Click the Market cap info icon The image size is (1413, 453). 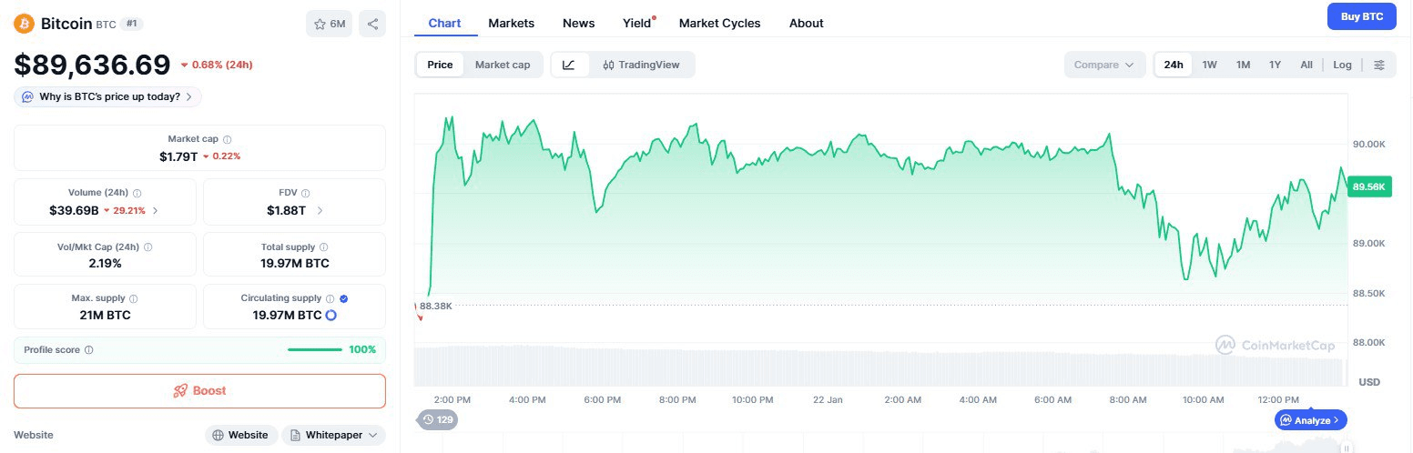pos(228,139)
